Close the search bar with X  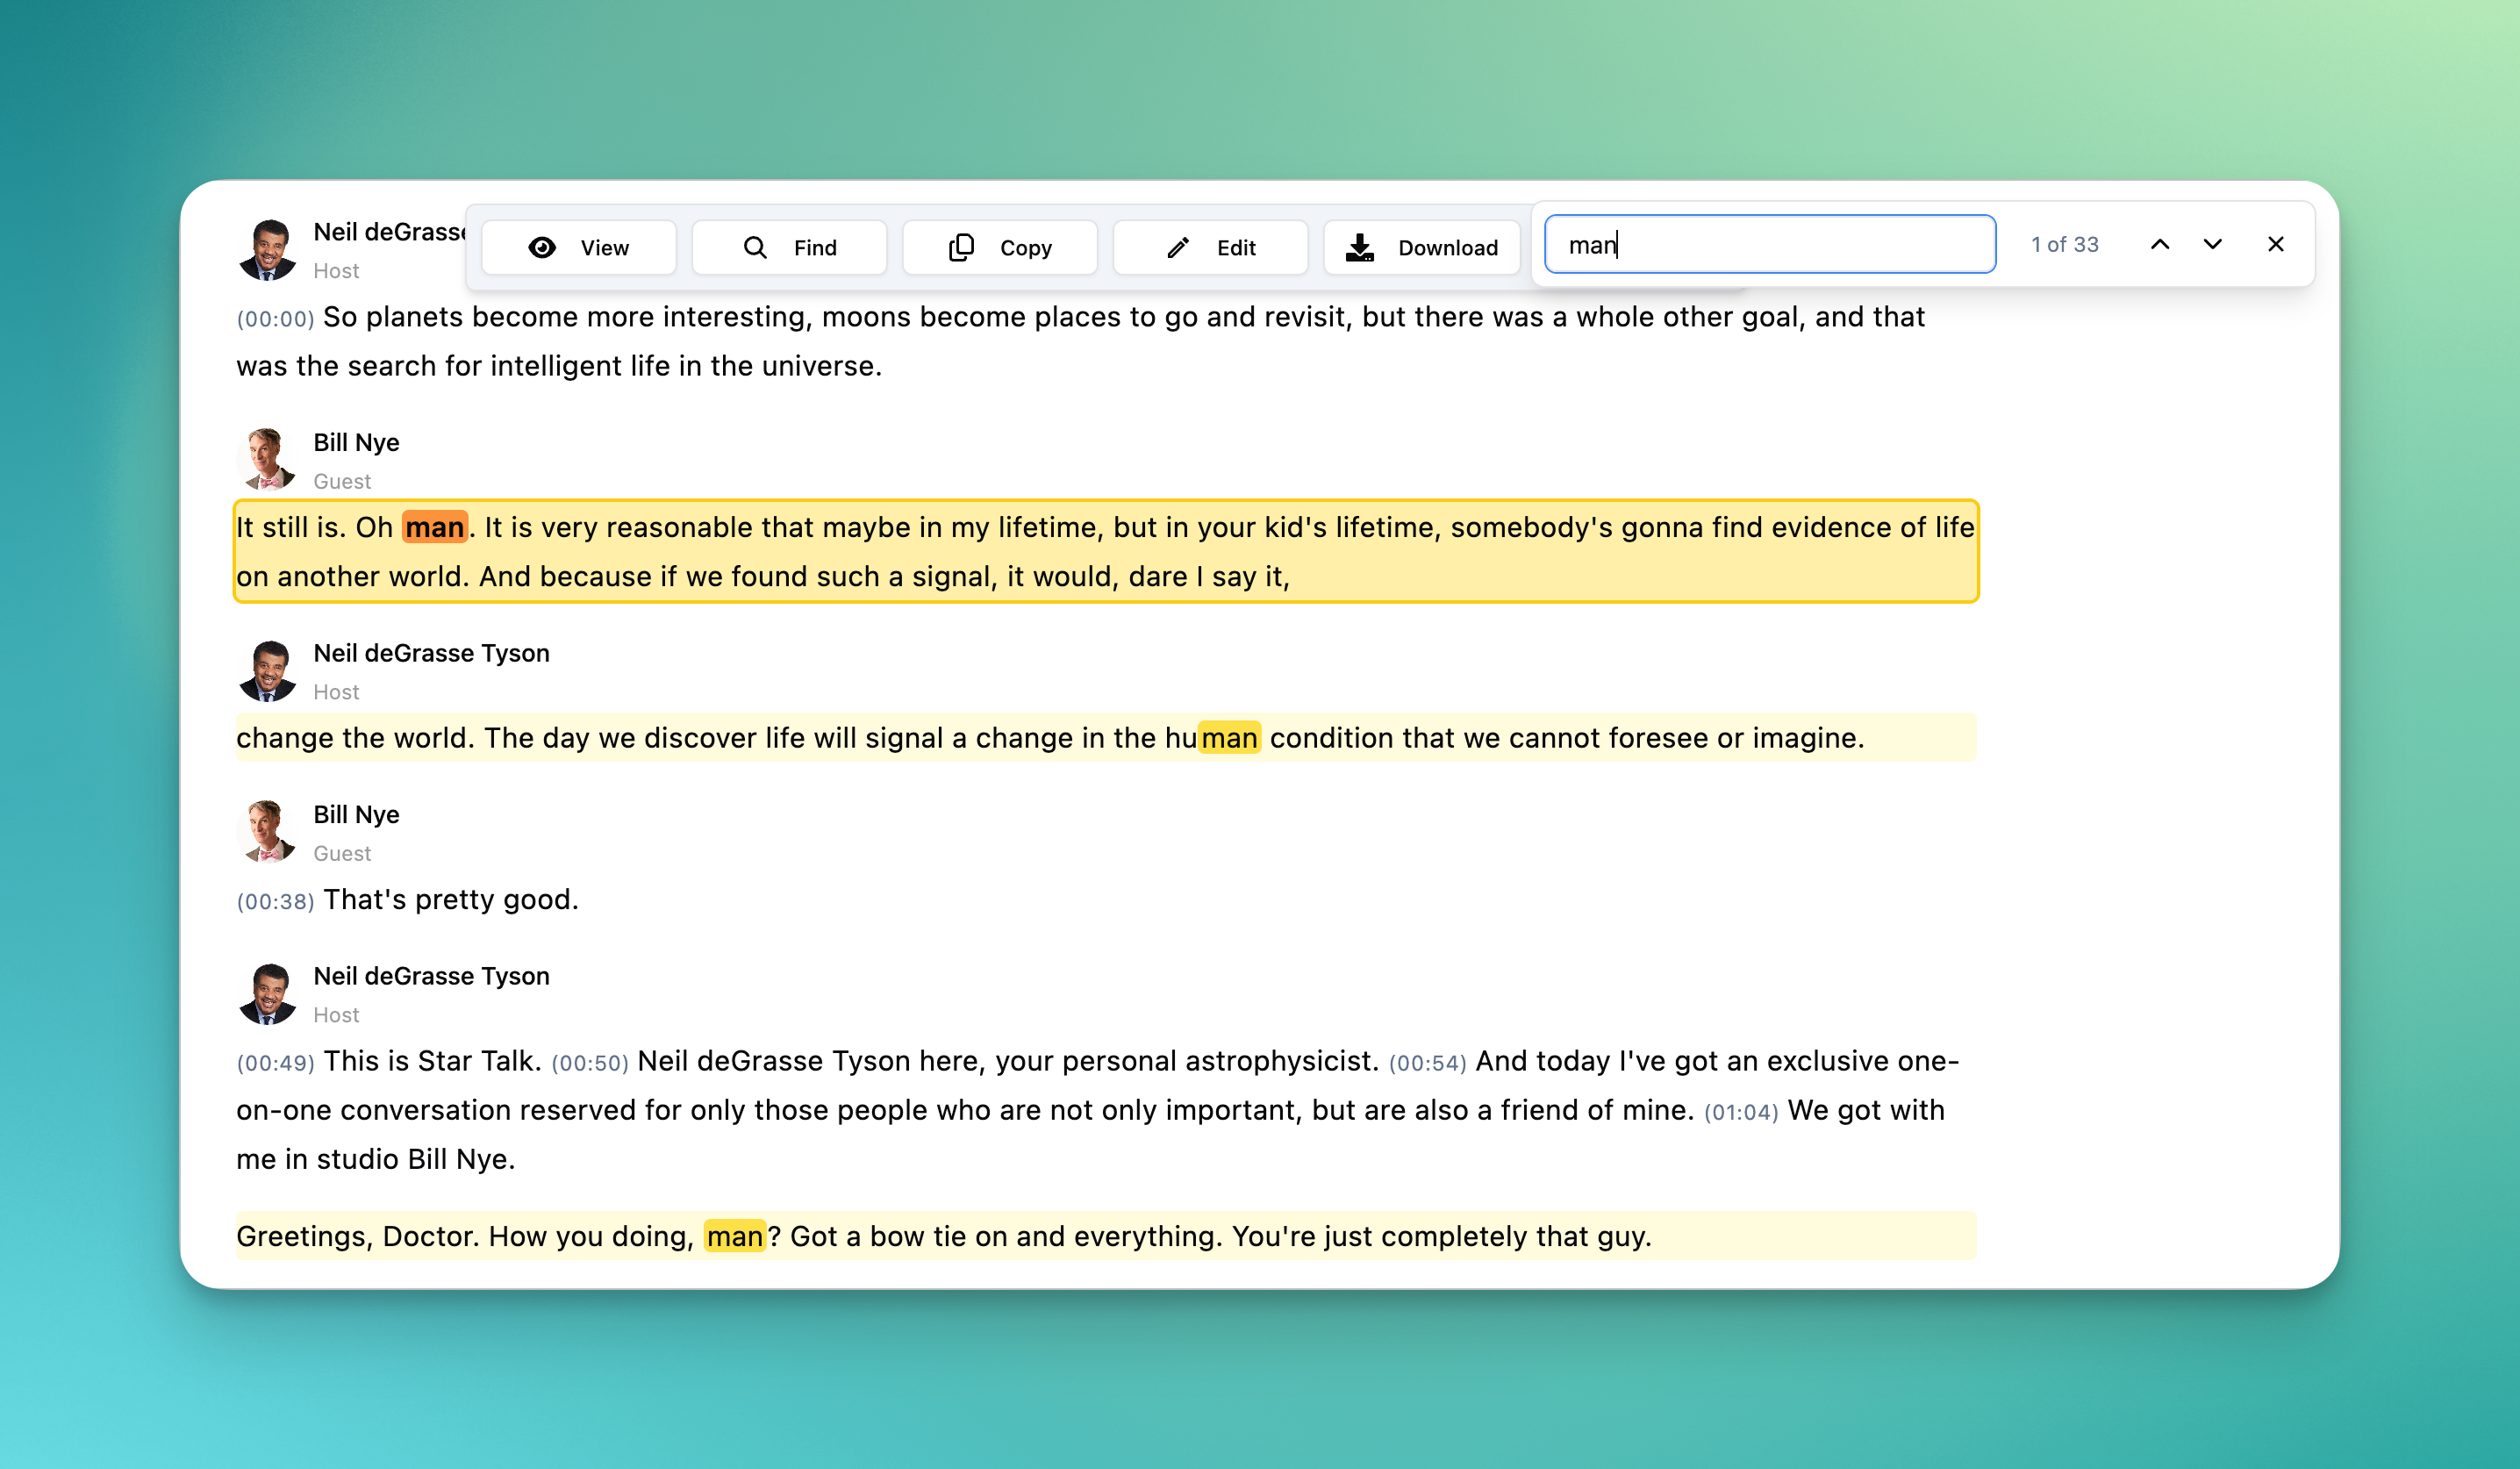(x=2275, y=244)
